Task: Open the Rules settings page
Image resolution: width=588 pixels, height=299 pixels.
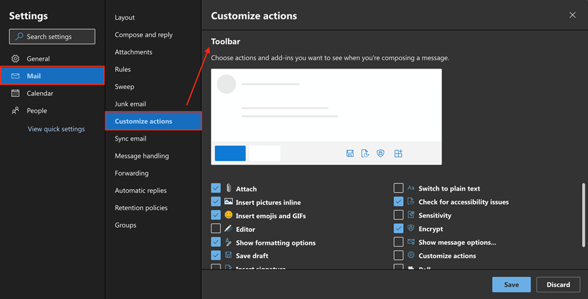Action: pyautogui.click(x=154, y=69)
